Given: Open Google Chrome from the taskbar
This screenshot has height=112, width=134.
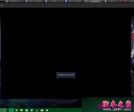Looking at the screenshot, I should point(16,110).
